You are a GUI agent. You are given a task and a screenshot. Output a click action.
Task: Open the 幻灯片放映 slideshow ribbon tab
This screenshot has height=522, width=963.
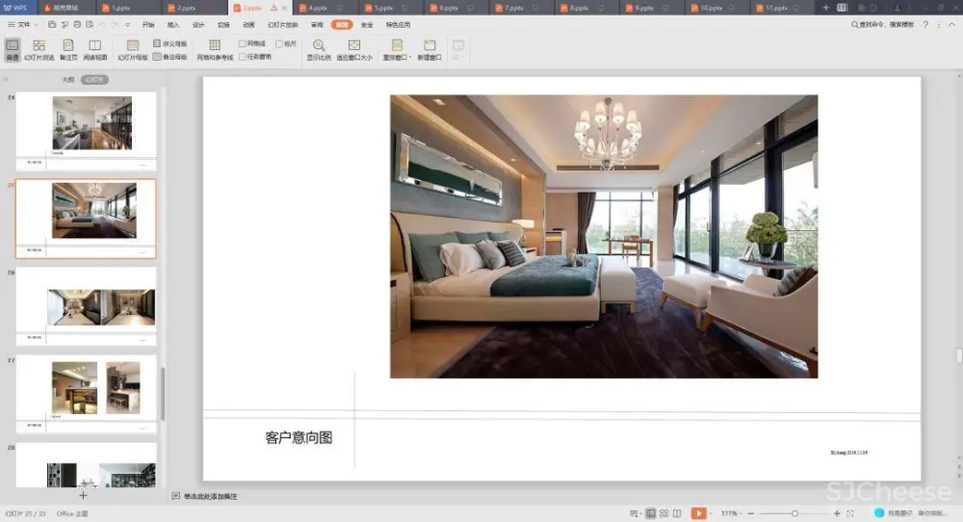pos(282,25)
